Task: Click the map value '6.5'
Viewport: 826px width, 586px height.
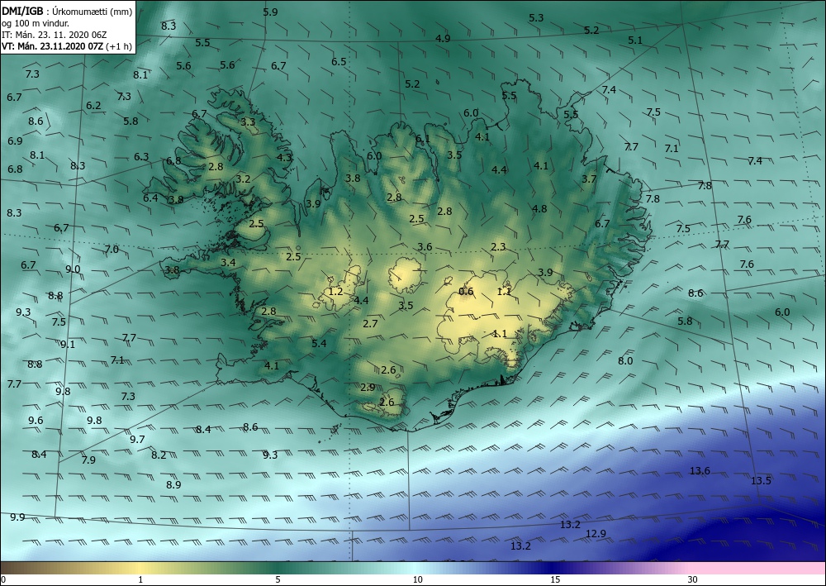Action: tap(339, 62)
